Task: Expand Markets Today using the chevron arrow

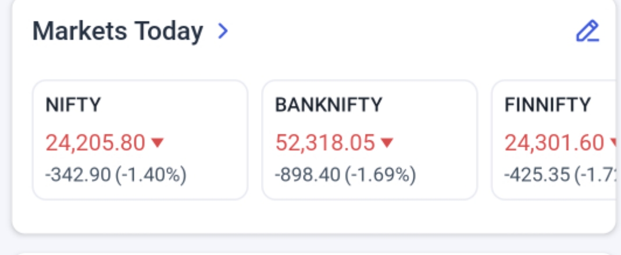Action: coord(223,31)
